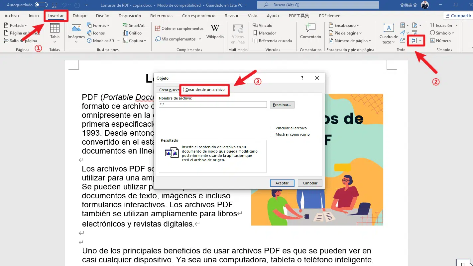
Task: Open the Vista ribbon tab
Action: click(253, 16)
